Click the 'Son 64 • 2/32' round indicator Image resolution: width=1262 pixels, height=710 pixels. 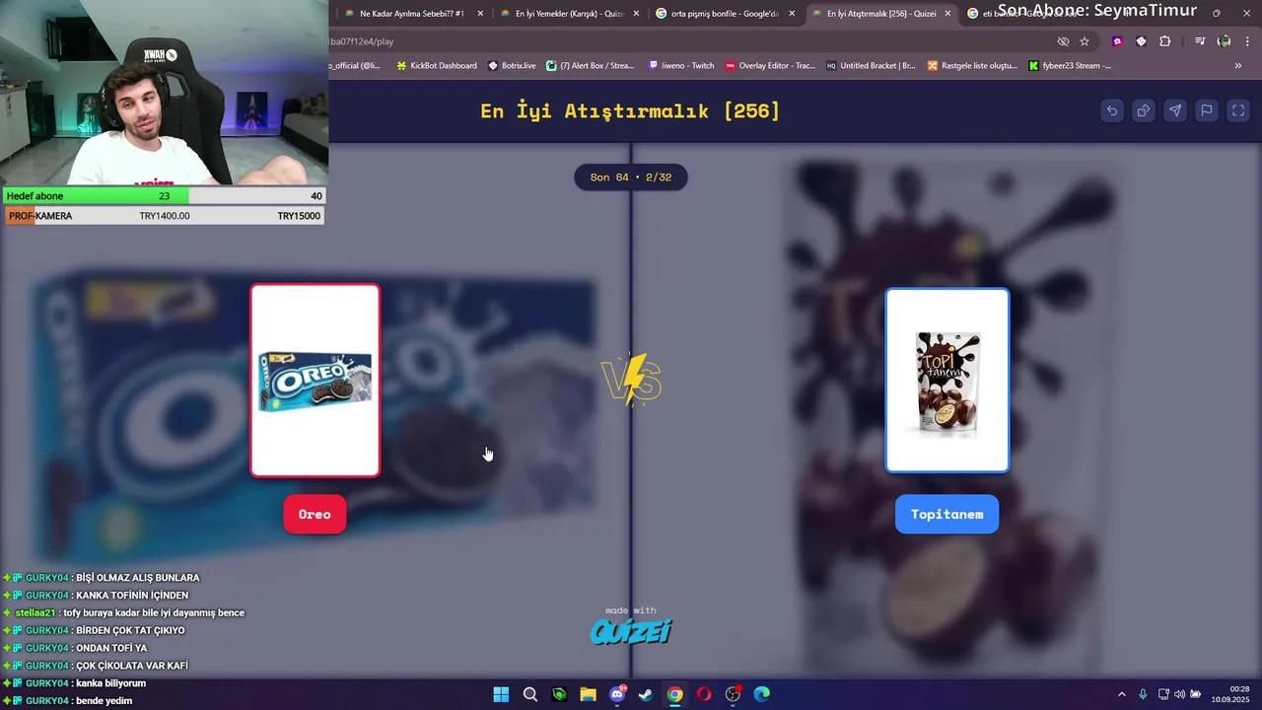click(x=631, y=177)
